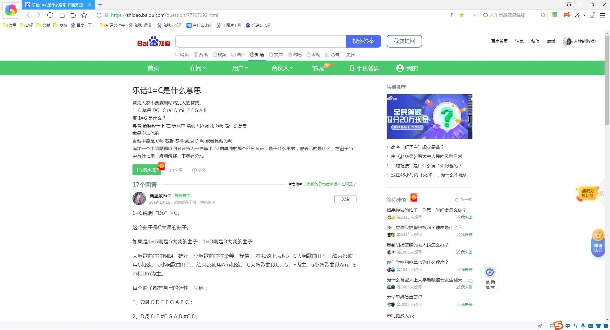This screenshot has width=610, height=330.
Task: Toggle the security shield in the address bar
Action: click(x=99, y=15)
